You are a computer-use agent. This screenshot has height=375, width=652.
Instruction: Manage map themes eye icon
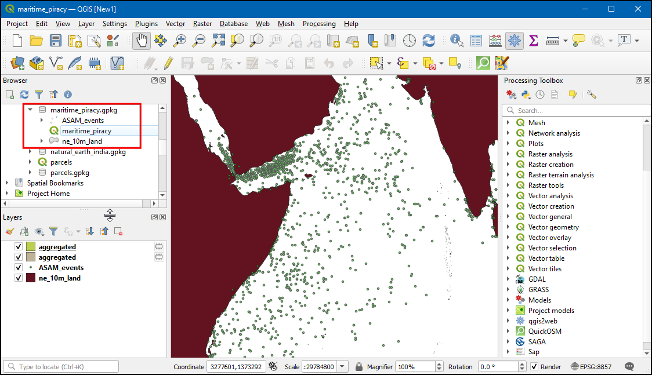(39, 231)
